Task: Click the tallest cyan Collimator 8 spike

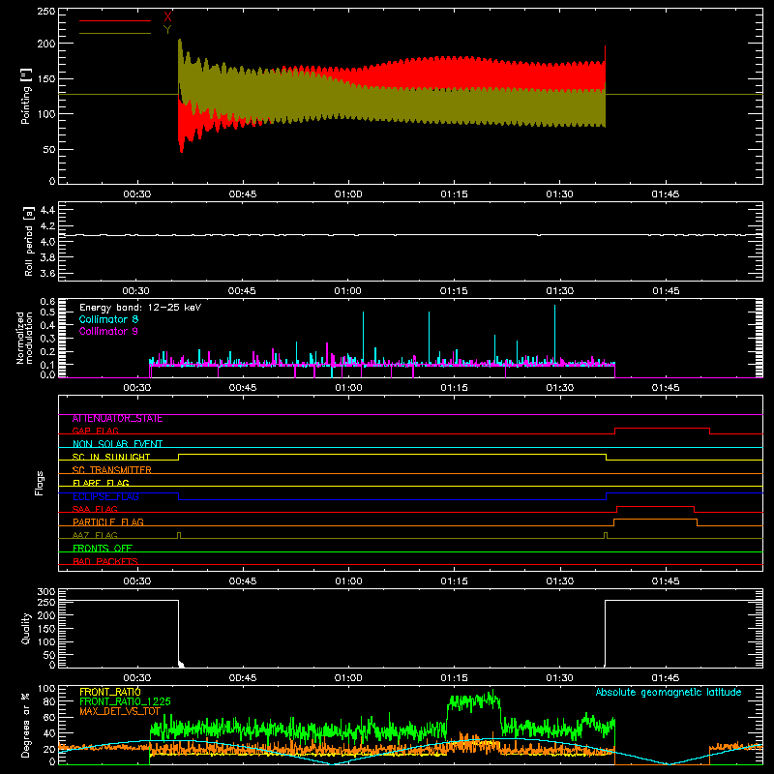Action: point(554,333)
